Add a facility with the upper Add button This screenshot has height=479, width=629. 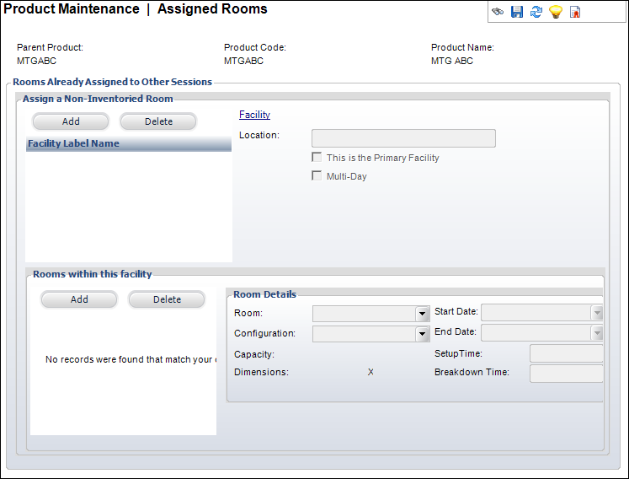(71, 121)
